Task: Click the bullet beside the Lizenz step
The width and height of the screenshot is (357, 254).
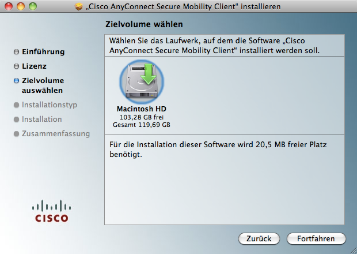Action: pos(16,66)
